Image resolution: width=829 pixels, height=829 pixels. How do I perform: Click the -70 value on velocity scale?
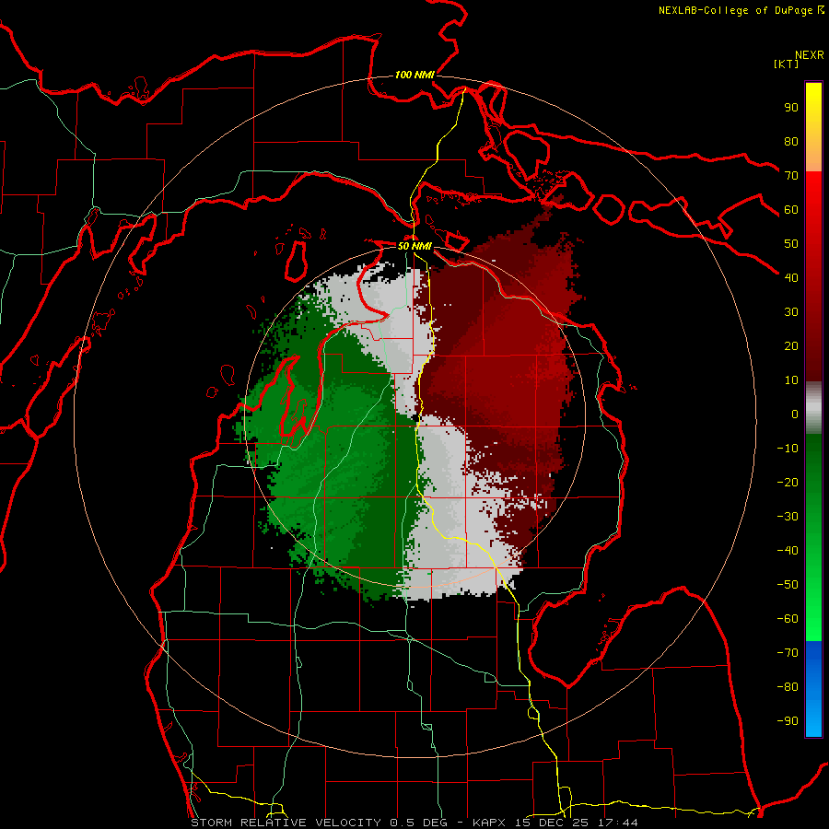point(788,652)
